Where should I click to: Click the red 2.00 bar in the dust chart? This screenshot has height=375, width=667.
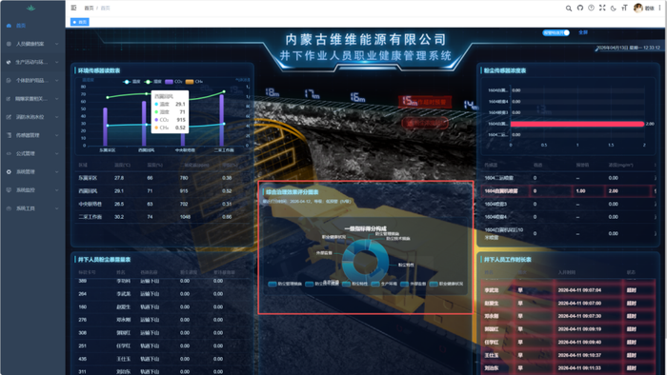click(577, 124)
